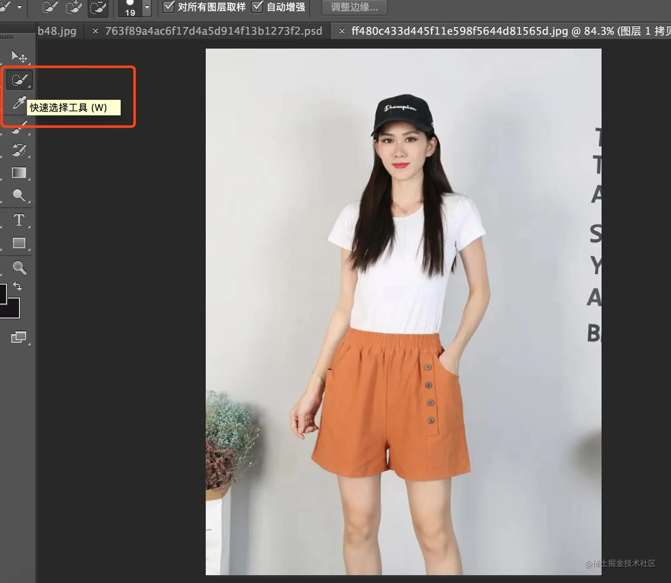Select the Move tool
This screenshot has height=583, width=671.
(x=19, y=57)
